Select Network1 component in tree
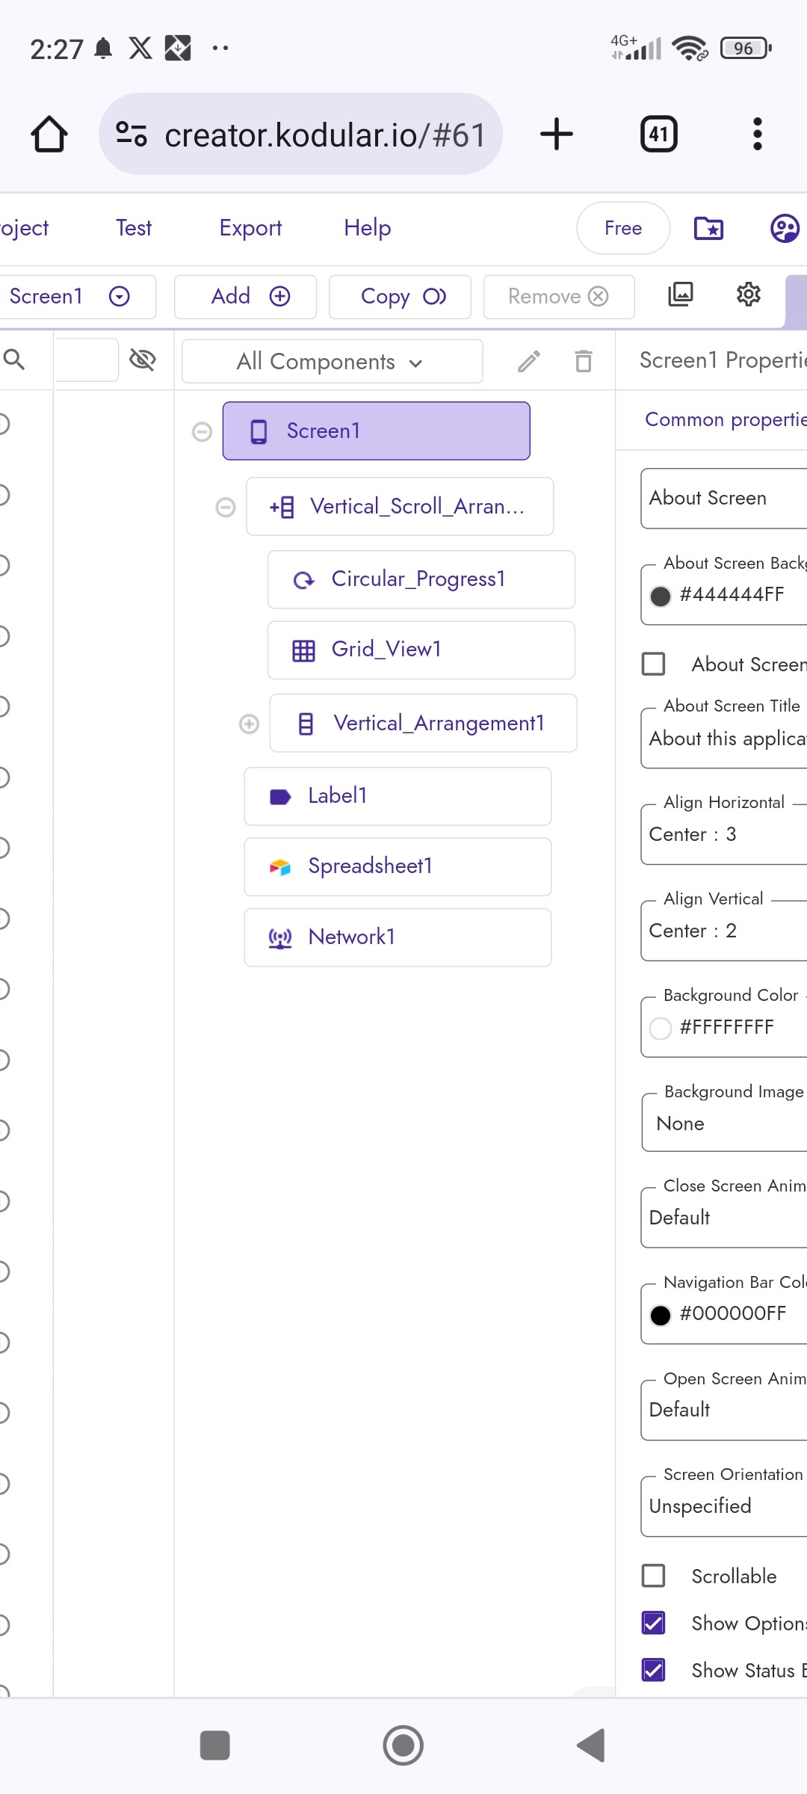Image resolution: width=807 pixels, height=1794 pixels. 398,937
